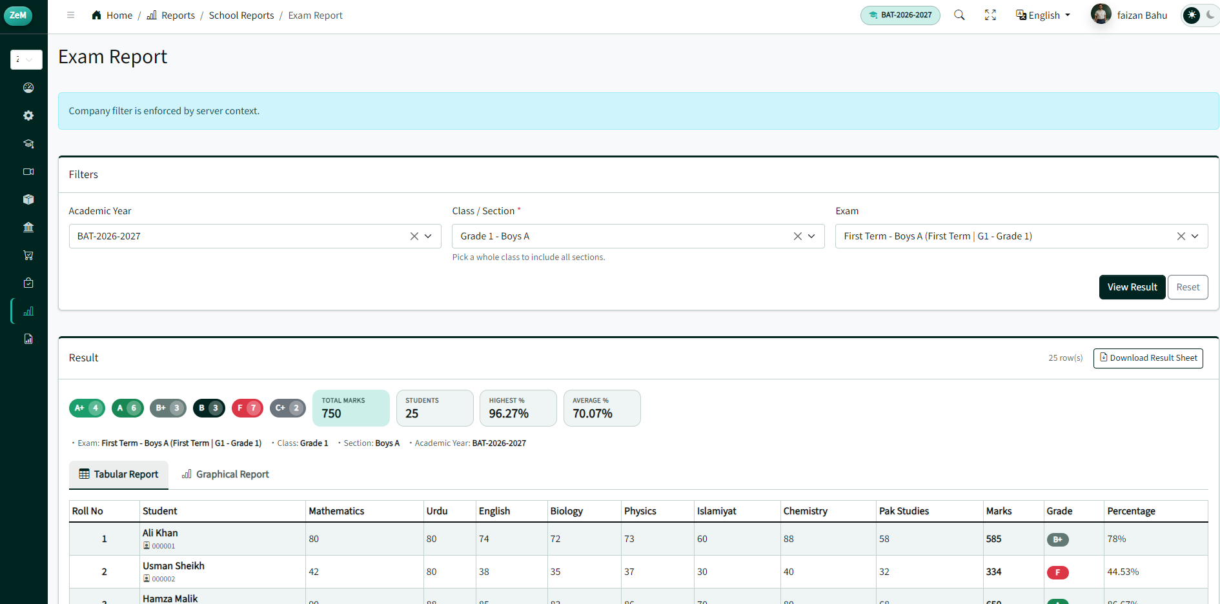
Task: Download the Result Sheet
Action: (x=1148, y=358)
